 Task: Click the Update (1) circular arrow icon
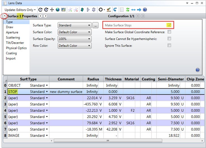pos(40,10)
